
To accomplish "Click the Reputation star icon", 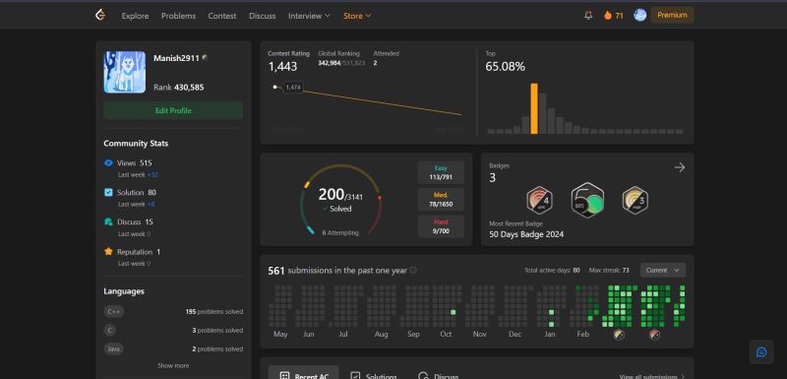I will pos(108,251).
